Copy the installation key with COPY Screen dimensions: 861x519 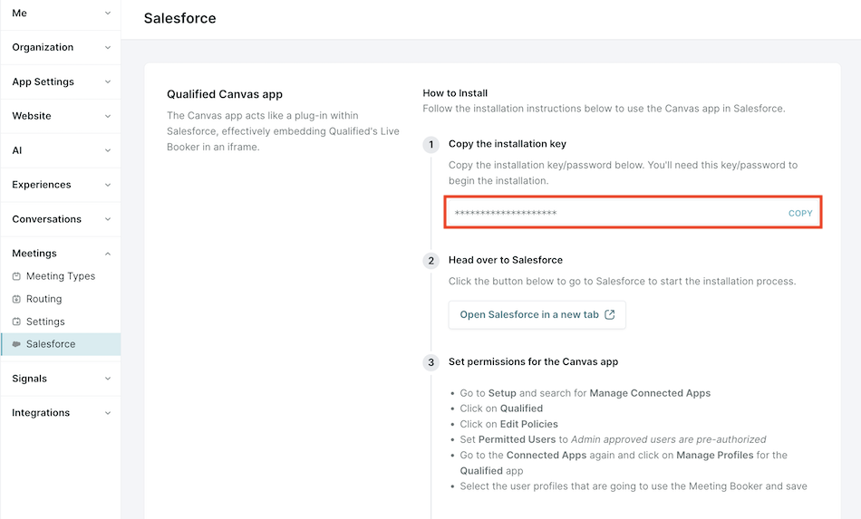[x=800, y=214]
